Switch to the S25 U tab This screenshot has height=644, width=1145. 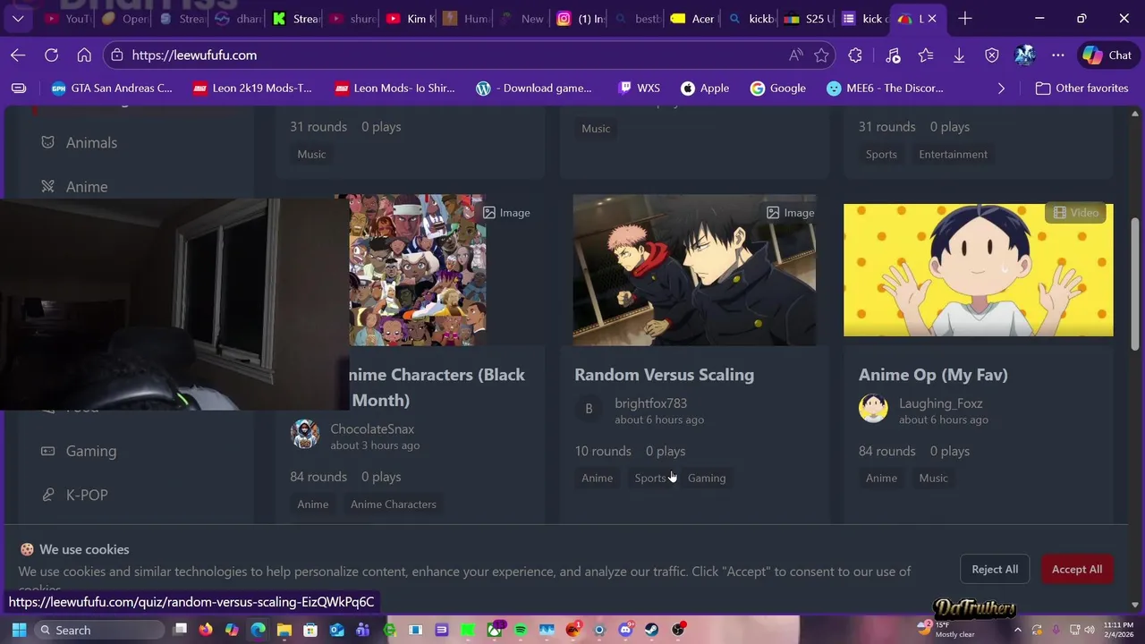click(x=808, y=18)
